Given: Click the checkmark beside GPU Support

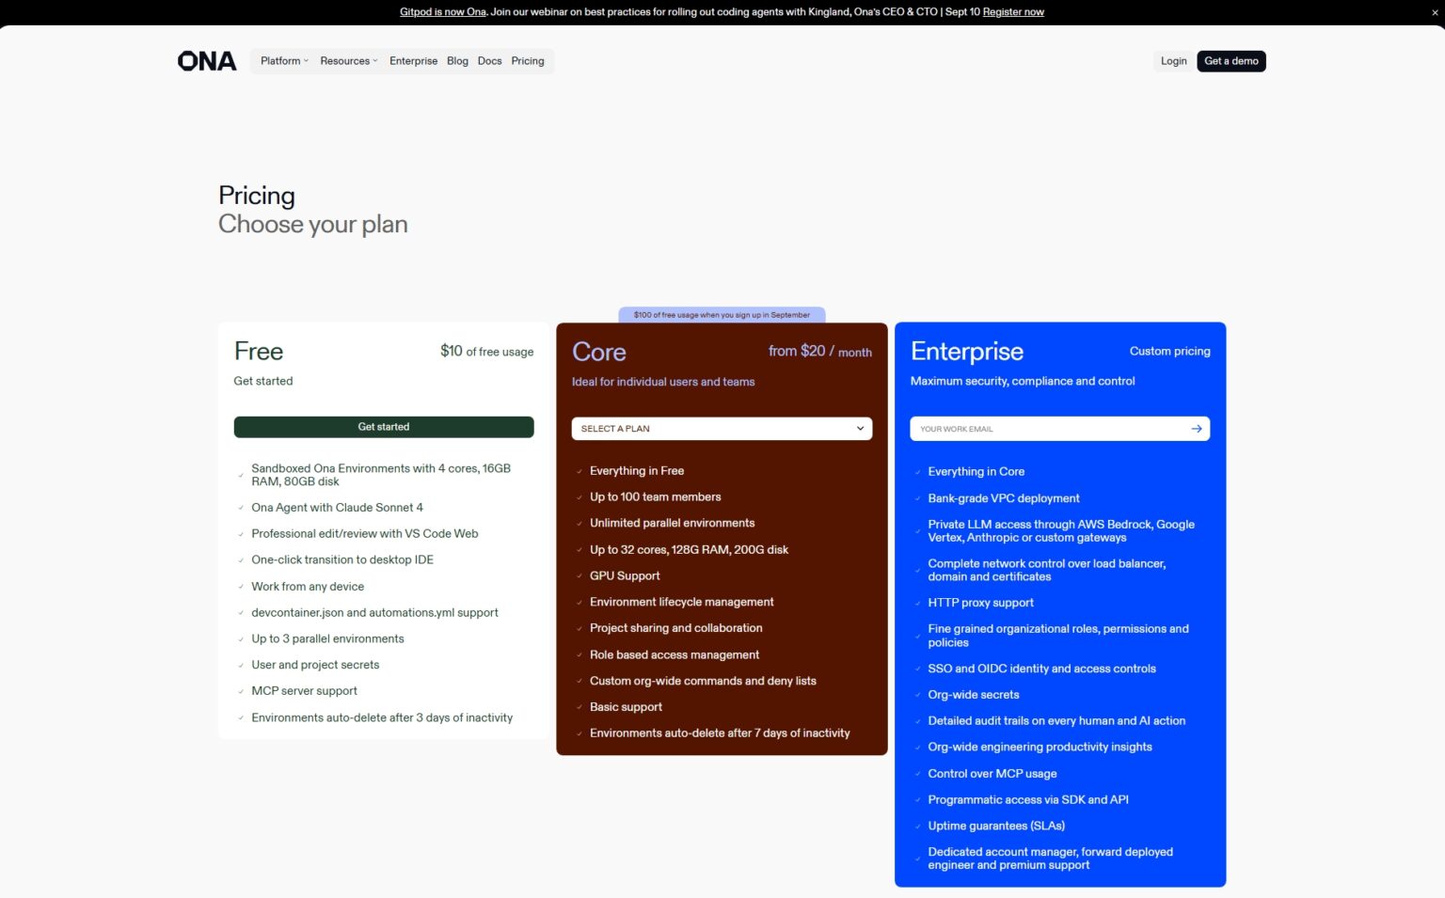Looking at the screenshot, I should (579, 575).
